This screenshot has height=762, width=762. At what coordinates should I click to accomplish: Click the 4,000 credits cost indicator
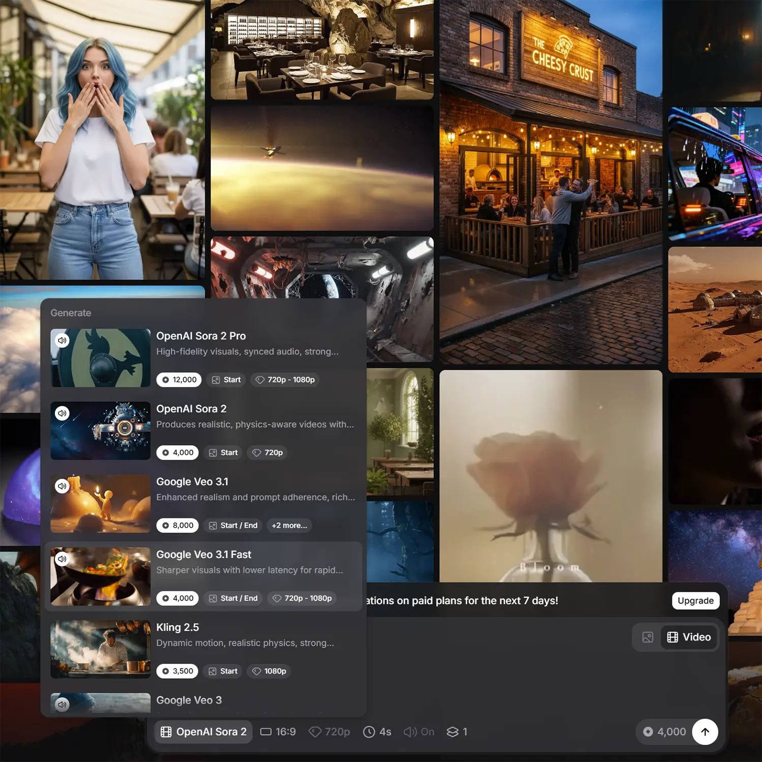(664, 732)
